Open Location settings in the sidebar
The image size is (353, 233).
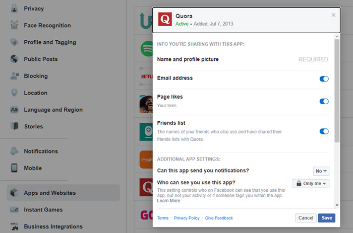click(36, 93)
